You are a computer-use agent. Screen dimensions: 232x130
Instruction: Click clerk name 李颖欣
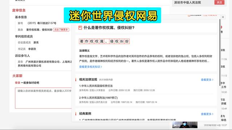click(32, 49)
